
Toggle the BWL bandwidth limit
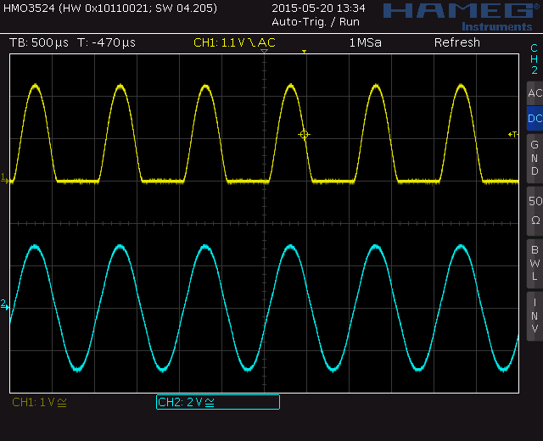click(535, 263)
